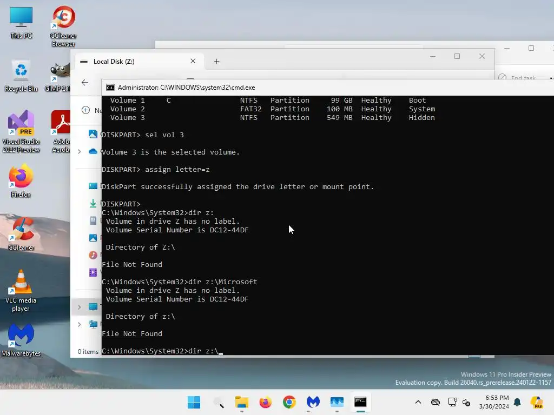Switch to Command Prompt in taskbar
Image resolution: width=554 pixels, height=415 pixels.
360,402
